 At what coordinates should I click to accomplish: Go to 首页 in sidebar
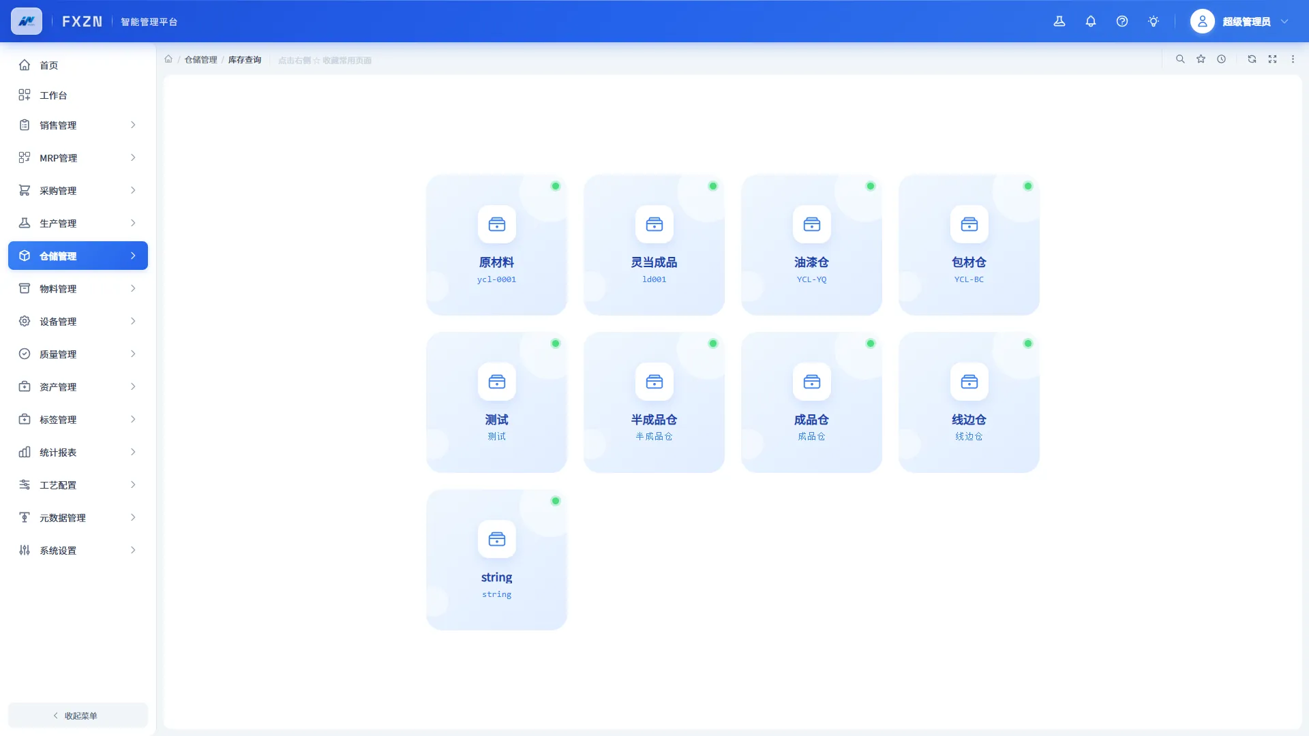(78, 65)
